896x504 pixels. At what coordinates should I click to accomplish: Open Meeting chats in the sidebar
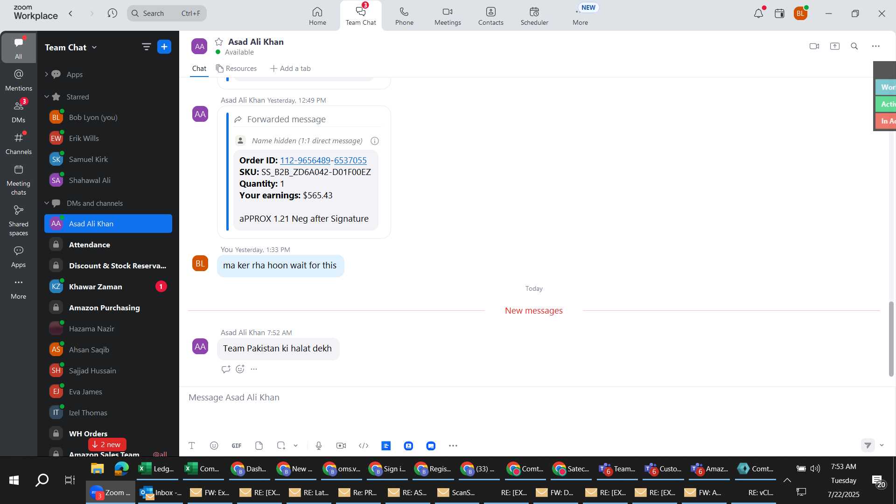(x=19, y=180)
